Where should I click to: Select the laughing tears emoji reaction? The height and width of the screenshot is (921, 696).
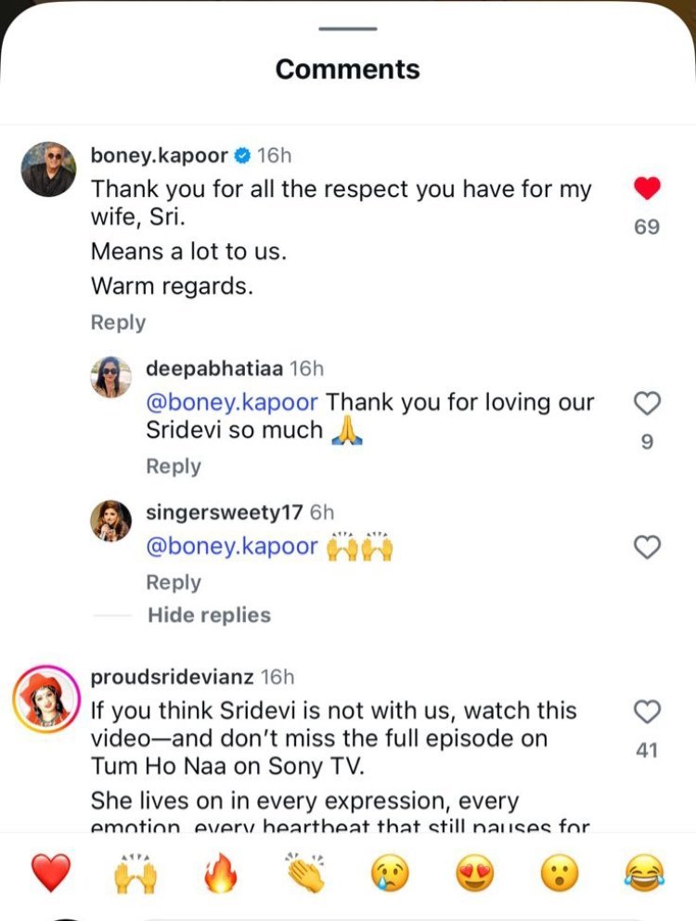[645, 874]
